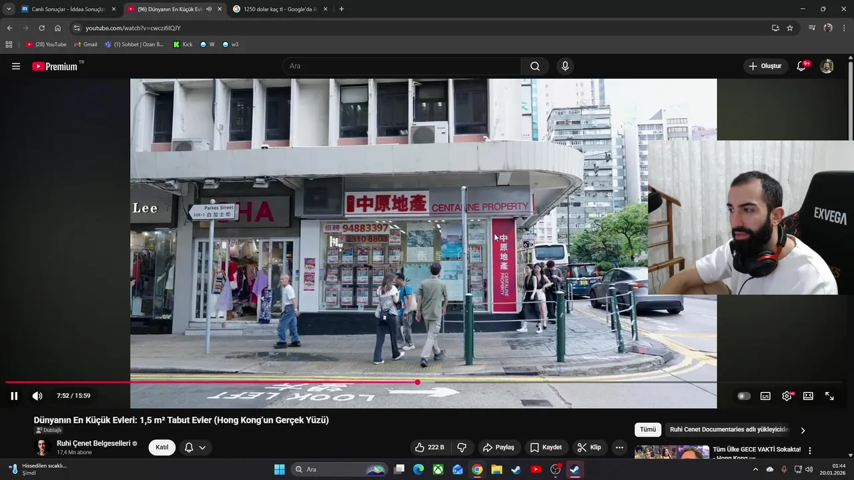The image size is (854, 480).
Task: Enter fullscreen on the video player
Action: tap(829, 396)
